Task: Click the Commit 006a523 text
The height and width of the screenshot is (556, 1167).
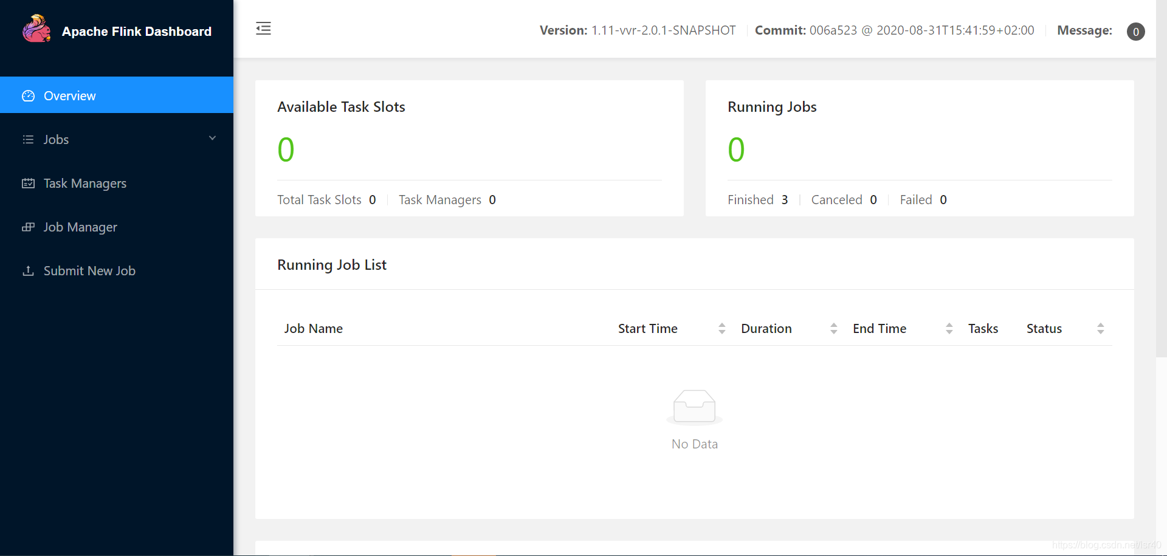Action: pos(895,30)
